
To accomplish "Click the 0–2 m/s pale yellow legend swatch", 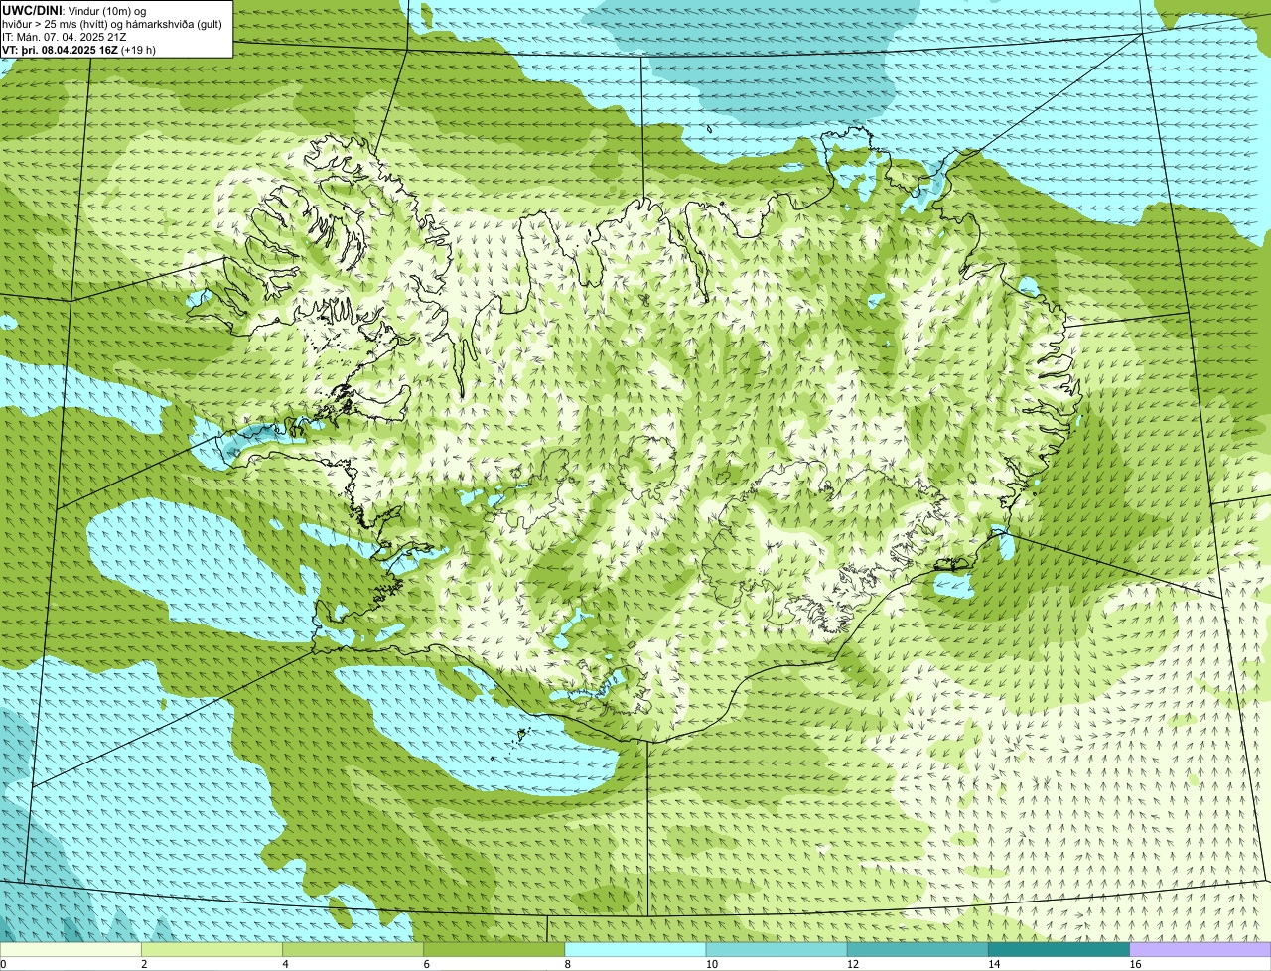I will [x=71, y=949].
